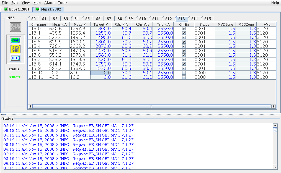Click the Status log scroll up arrow
The height and width of the screenshot is (173, 281).
coord(275,125)
